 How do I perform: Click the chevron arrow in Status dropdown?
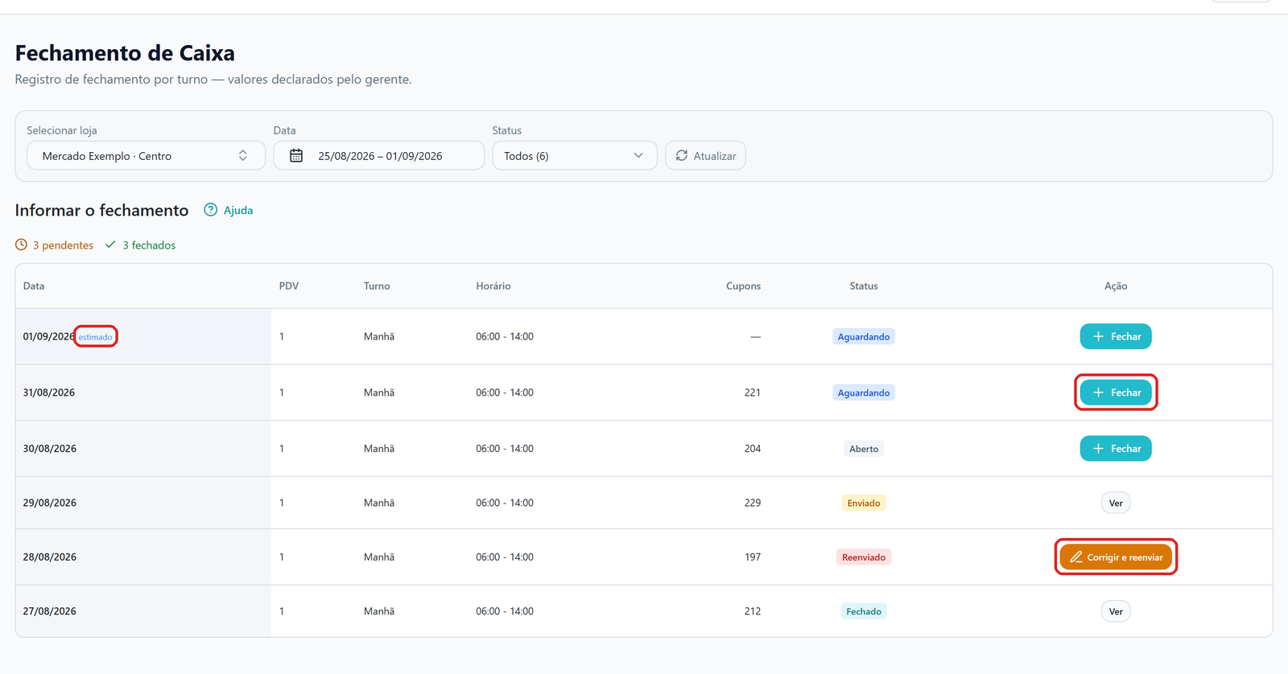click(x=638, y=155)
